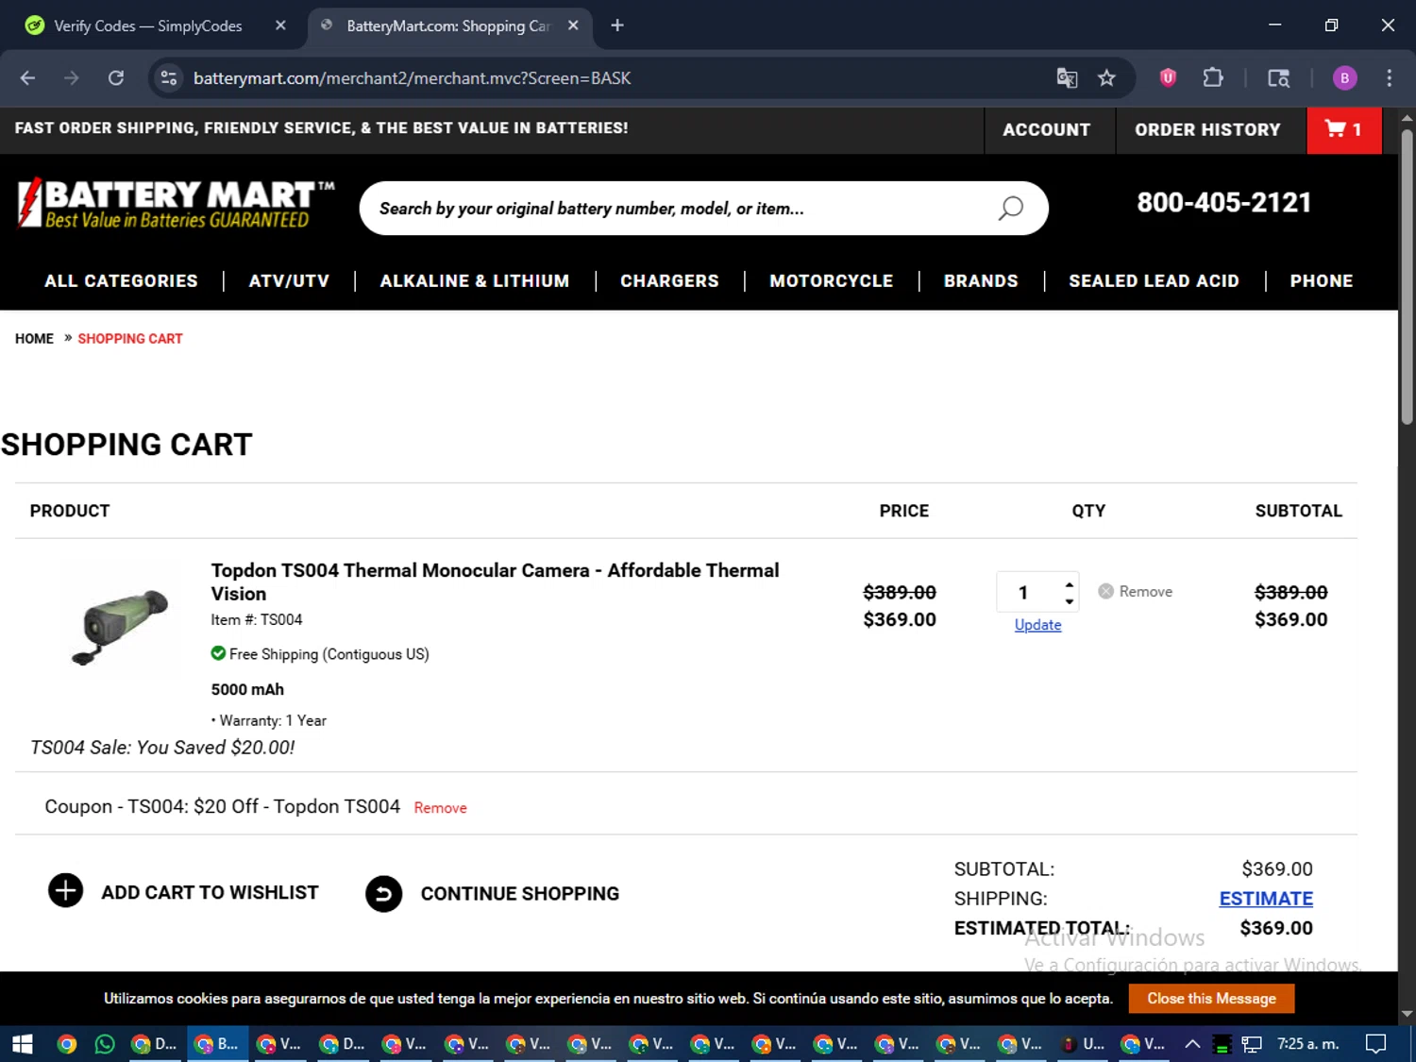Image resolution: width=1416 pixels, height=1062 pixels.
Task: Click the Update quantity link
Action: pyautogui.click(x=1037, y=625)
